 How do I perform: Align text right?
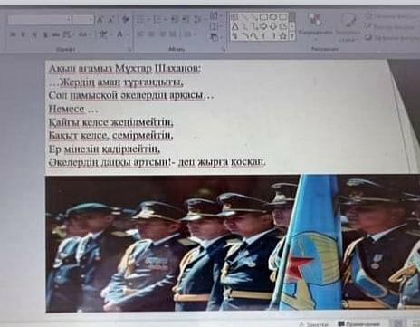[163, 34]
